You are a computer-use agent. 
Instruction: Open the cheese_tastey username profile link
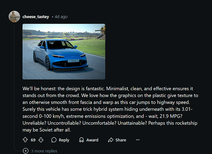(x=36, y=17)
